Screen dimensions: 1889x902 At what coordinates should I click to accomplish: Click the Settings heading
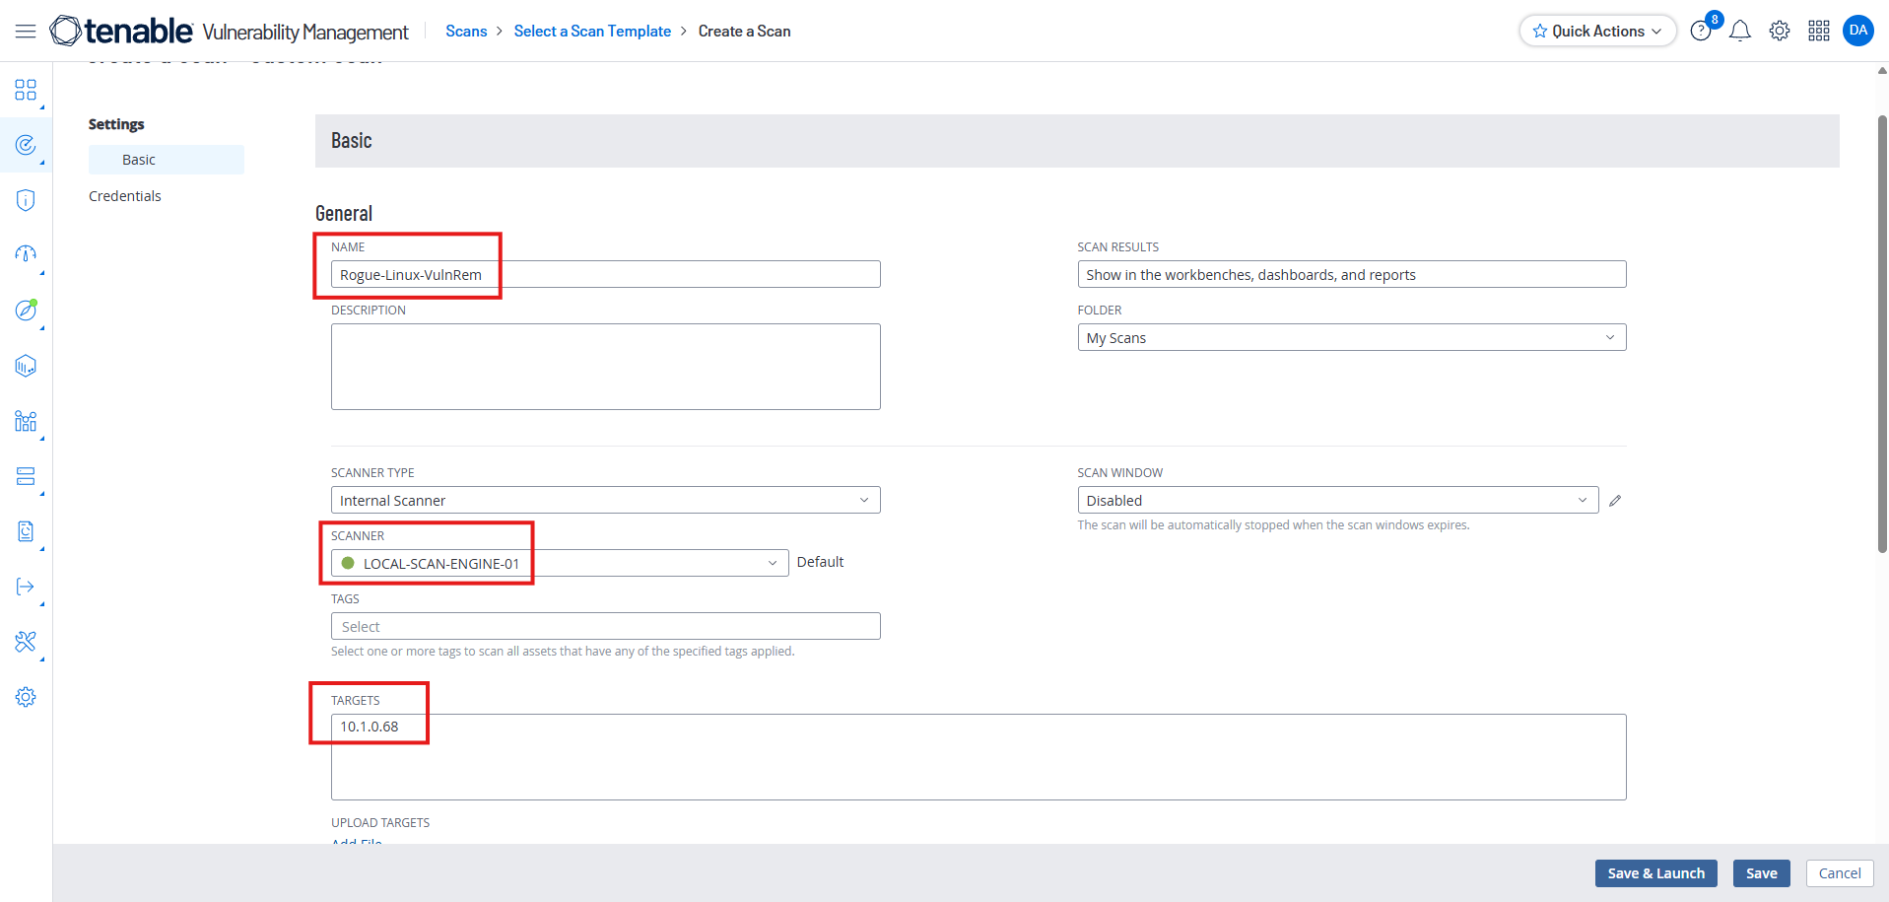tap(116, 124)
